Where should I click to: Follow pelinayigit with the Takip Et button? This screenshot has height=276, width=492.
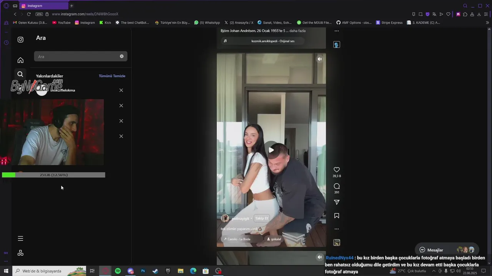262,218
